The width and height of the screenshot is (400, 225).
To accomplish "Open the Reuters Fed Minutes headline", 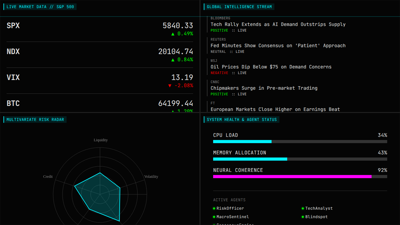I will [278, 46].
